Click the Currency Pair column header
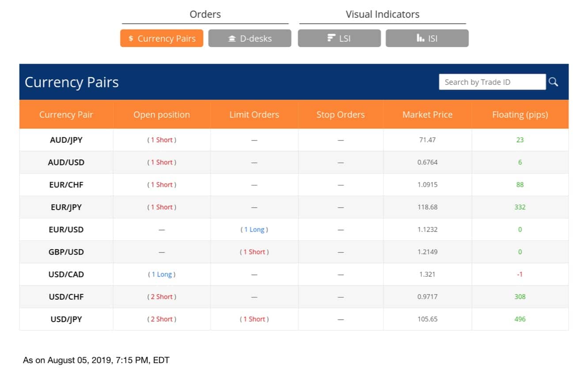 pos(66,115)
